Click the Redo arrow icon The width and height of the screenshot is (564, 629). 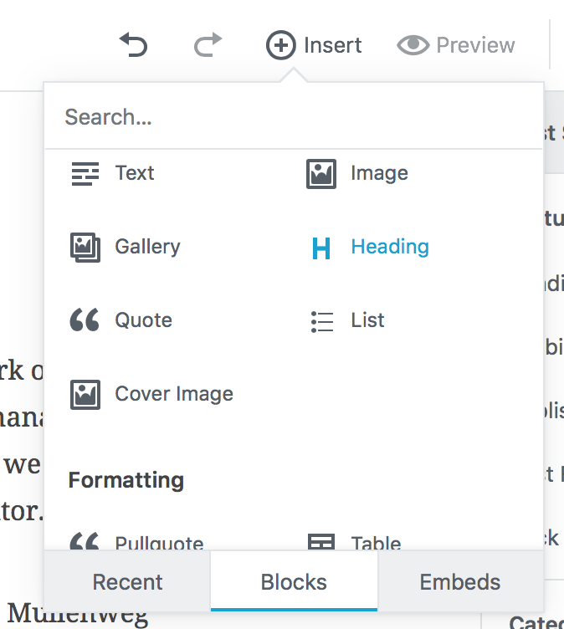tap(208, 44)
